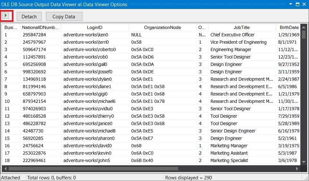Click the right arrow of horizontal scrollbar
The image size is (309, 181).
tap(297, 168)
